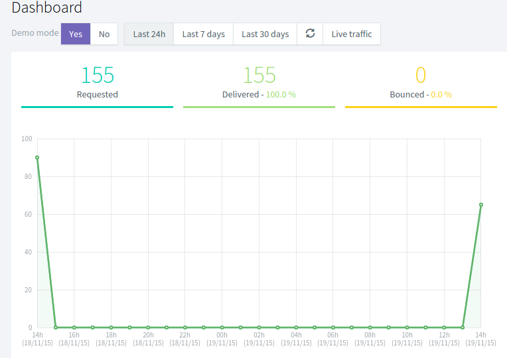Click the 100 y-axis label
This screenshot has height=358, width=507.
click(x=27, y=139)
